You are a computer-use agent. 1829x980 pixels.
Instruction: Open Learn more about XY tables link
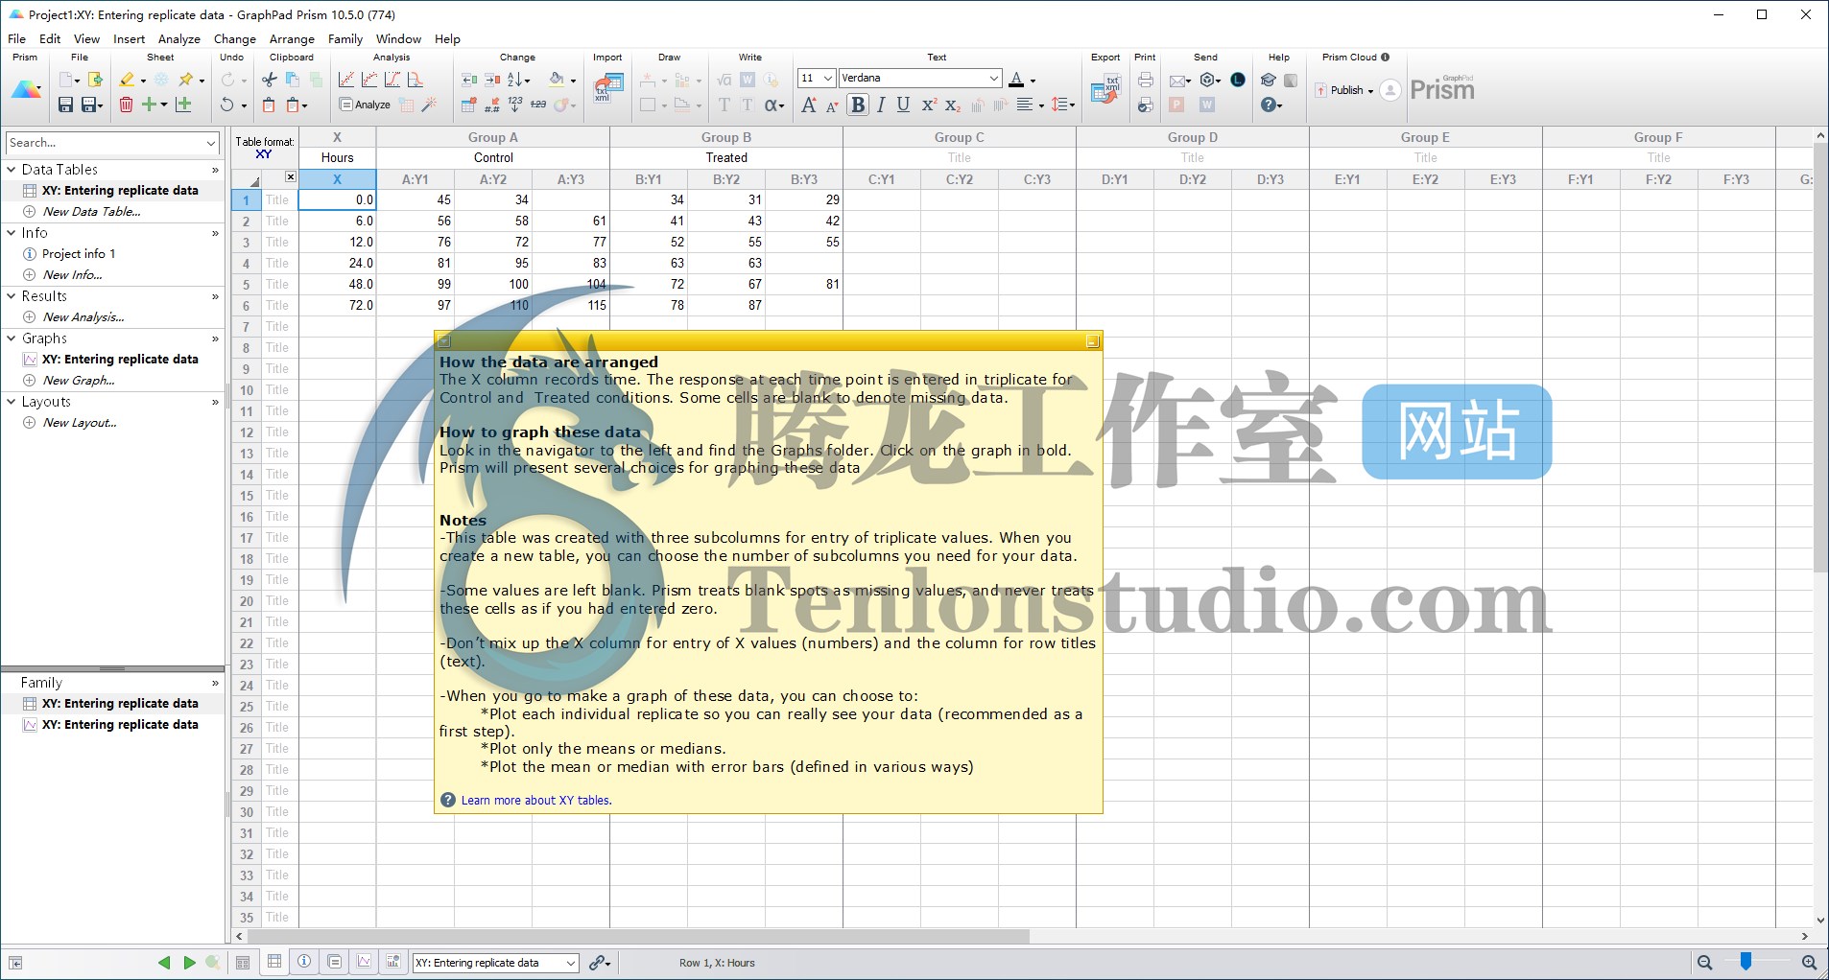[x=535, y=800]
